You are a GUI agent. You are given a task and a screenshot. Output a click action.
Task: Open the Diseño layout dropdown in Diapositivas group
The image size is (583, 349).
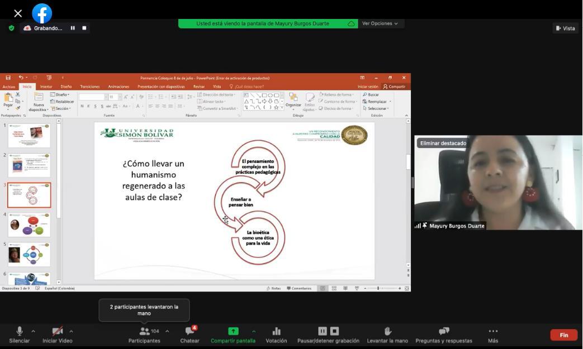60,95
